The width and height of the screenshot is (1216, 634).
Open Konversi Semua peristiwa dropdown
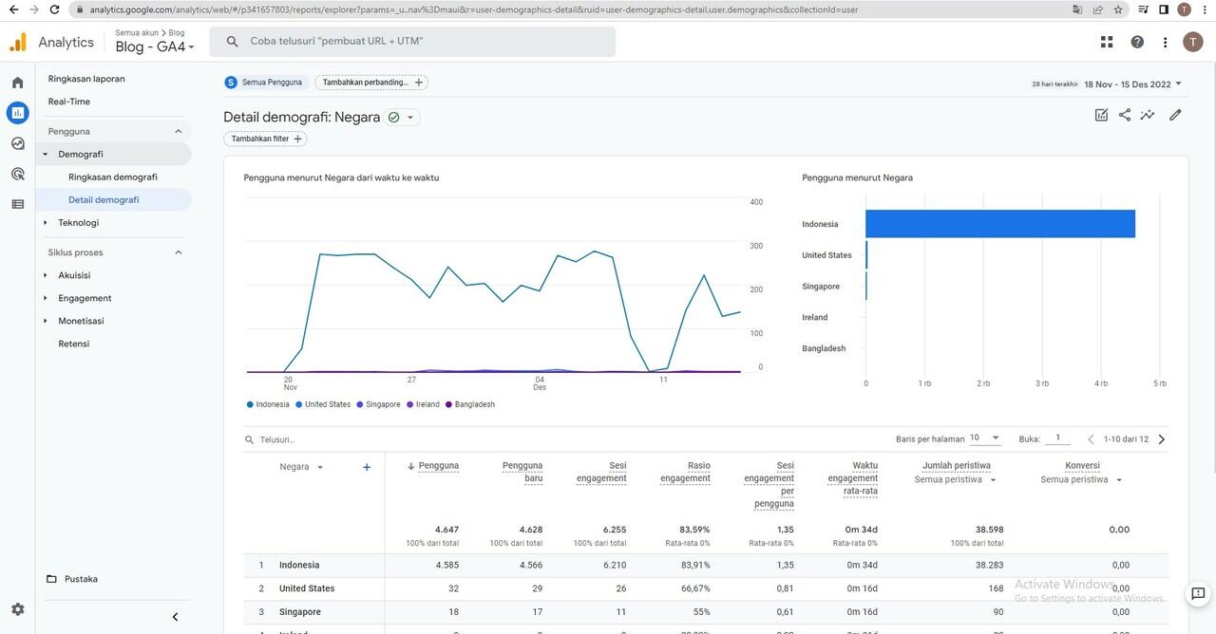[1081, 479]
